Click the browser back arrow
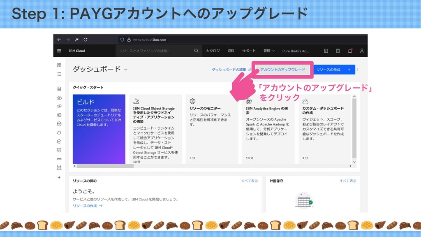This screenshot has height=237, width=421. pos(59,40)
